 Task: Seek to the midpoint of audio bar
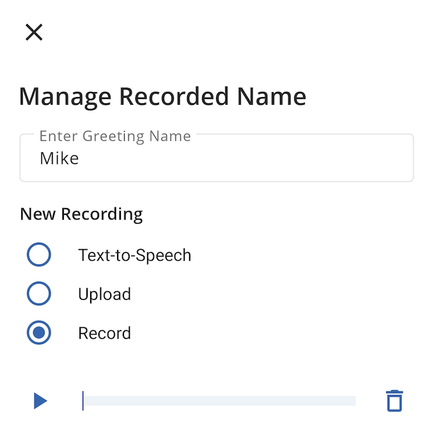(219, 401)
